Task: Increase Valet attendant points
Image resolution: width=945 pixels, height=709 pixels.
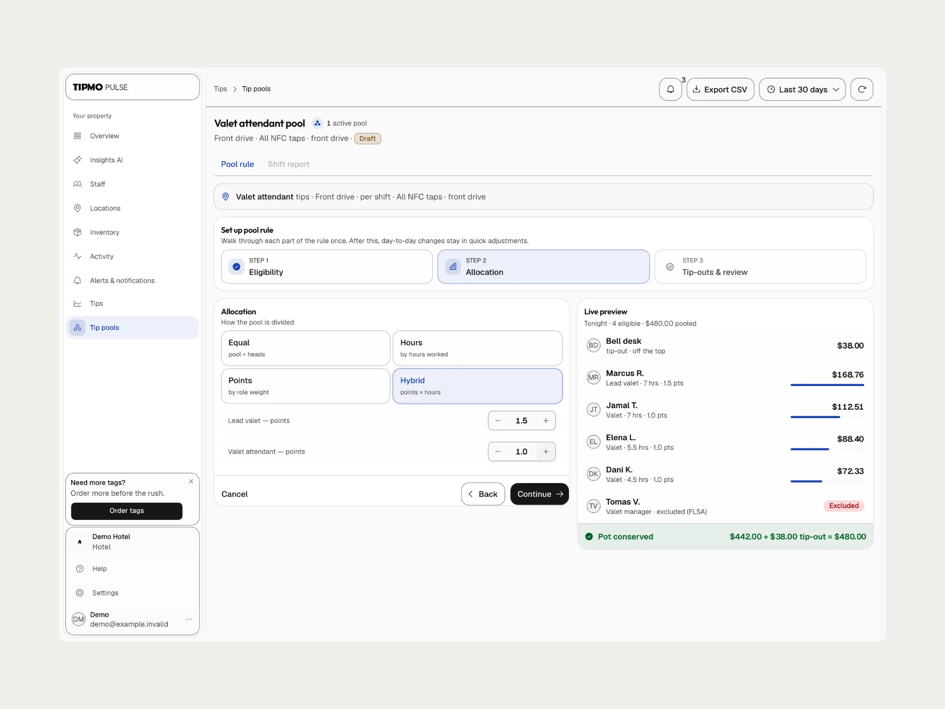Action: 546,452
